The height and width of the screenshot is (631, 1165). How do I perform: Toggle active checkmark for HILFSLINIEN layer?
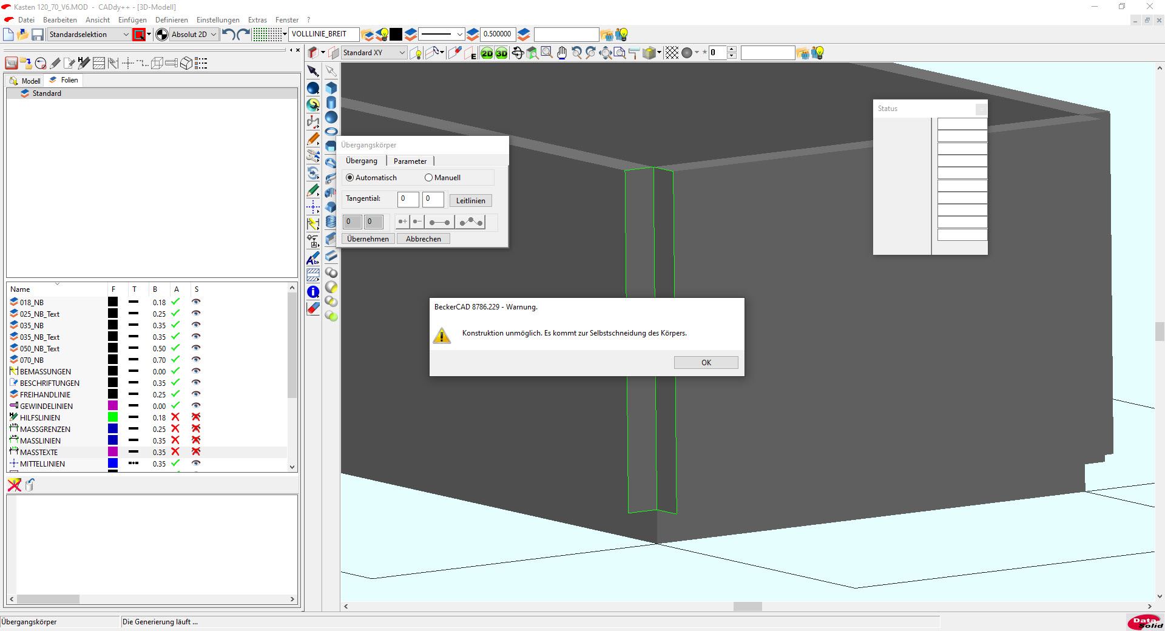pyautogui.click(x=175, y=417)
